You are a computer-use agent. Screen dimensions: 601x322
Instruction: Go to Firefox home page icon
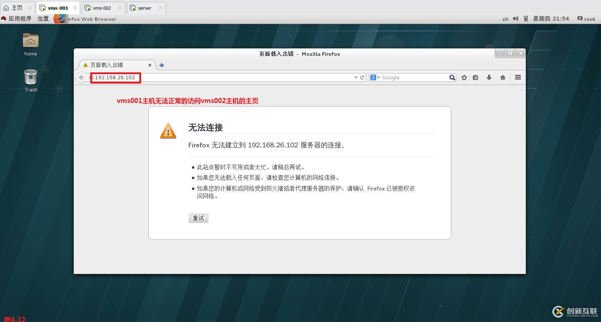point(503,77)
